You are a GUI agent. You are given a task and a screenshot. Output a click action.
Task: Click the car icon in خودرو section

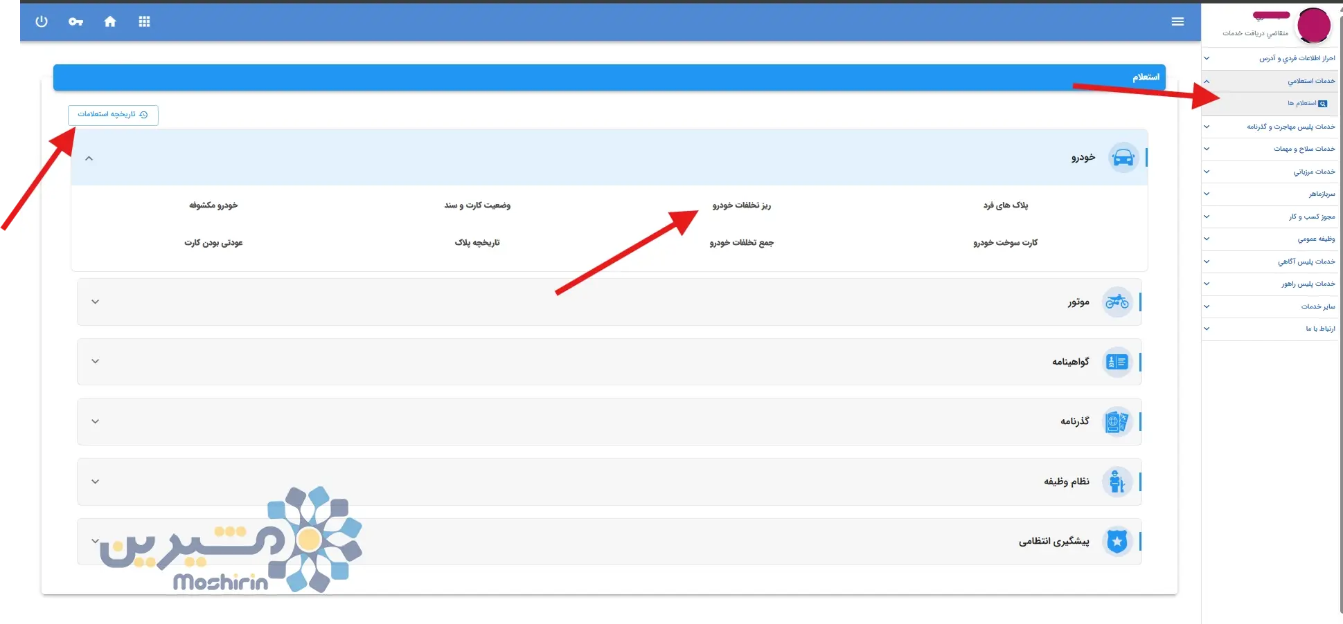(1123, 158)
